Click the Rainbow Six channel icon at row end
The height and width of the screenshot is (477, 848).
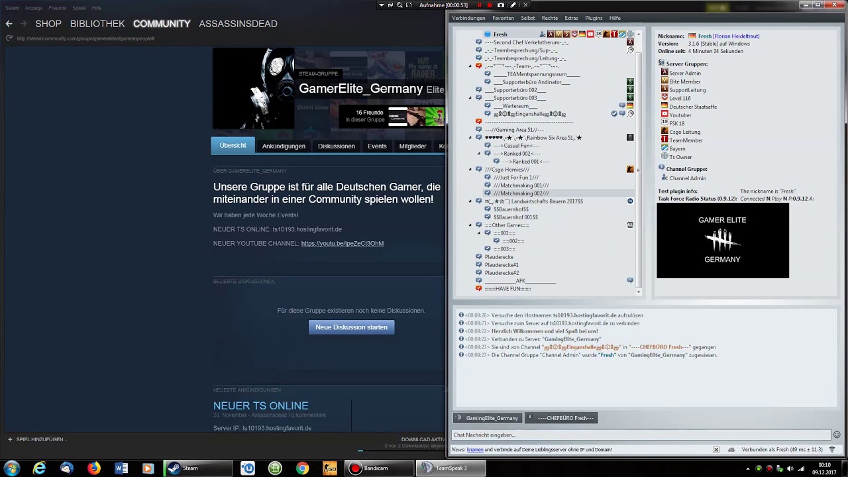(x=630, y=137)
